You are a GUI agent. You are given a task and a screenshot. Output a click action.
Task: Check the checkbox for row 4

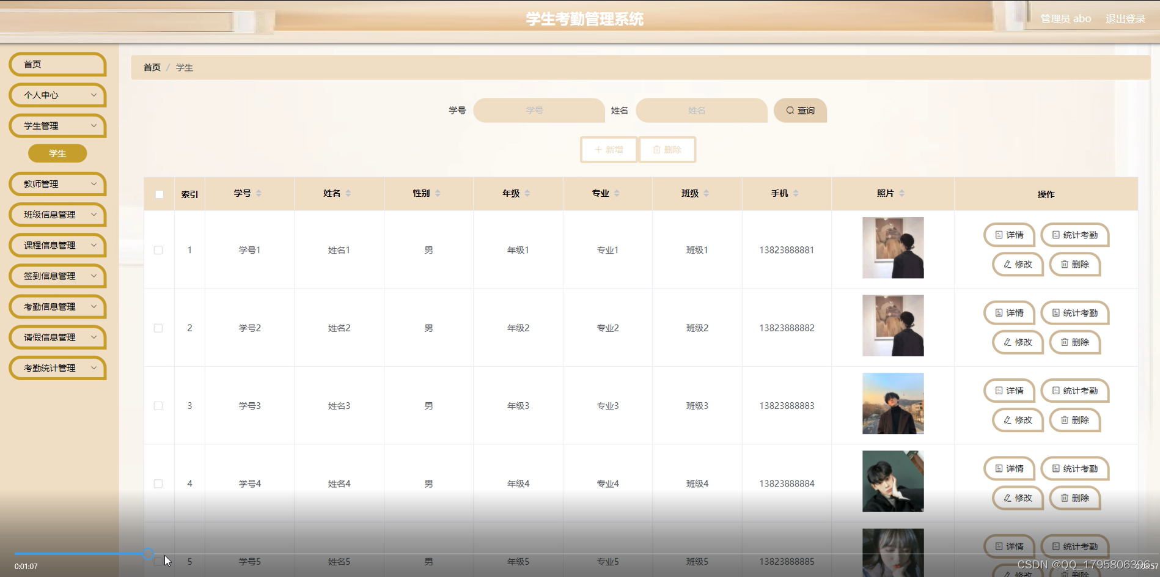(x=158, y=483)
